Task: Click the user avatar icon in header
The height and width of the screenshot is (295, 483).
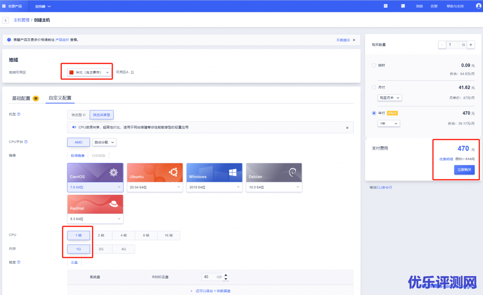Action: [478, 6]
